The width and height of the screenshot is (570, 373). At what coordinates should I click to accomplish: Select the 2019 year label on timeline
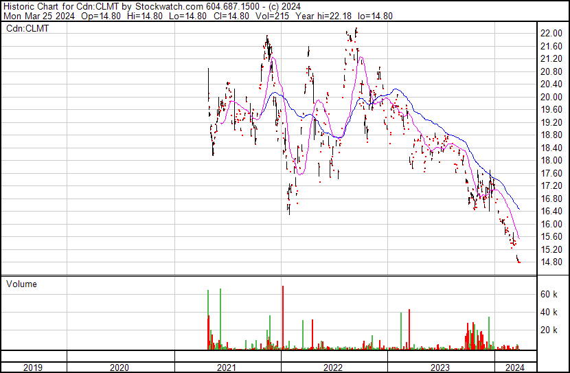coord(34,368)
